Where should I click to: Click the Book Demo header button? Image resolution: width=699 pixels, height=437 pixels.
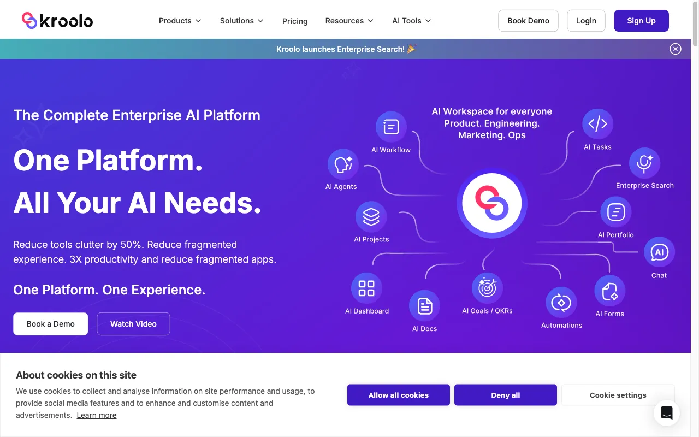coord(528,21)
